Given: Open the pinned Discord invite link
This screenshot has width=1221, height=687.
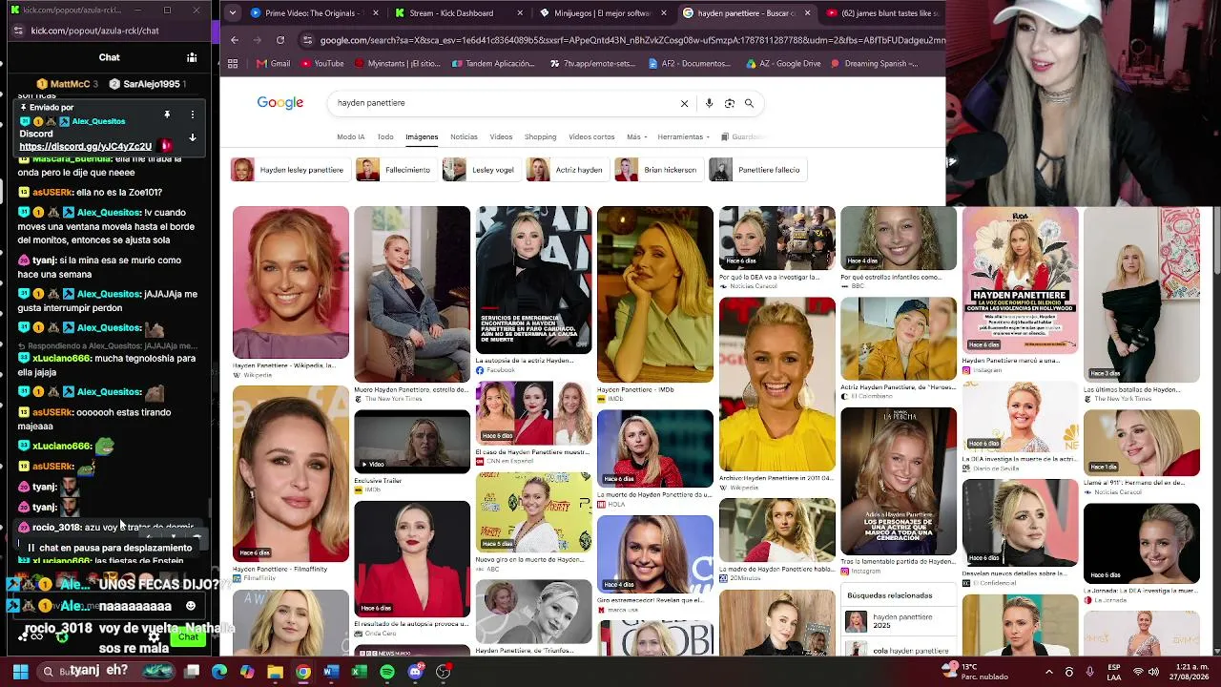Looking at the screenshot, I should [x=85, y=146].
